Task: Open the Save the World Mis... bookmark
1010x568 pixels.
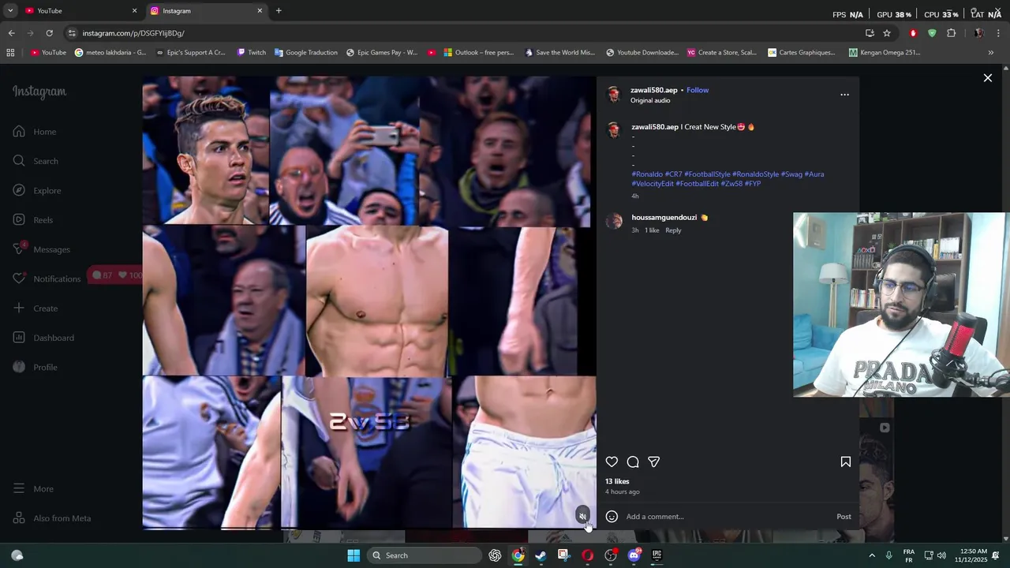Action: pos(559,53)
